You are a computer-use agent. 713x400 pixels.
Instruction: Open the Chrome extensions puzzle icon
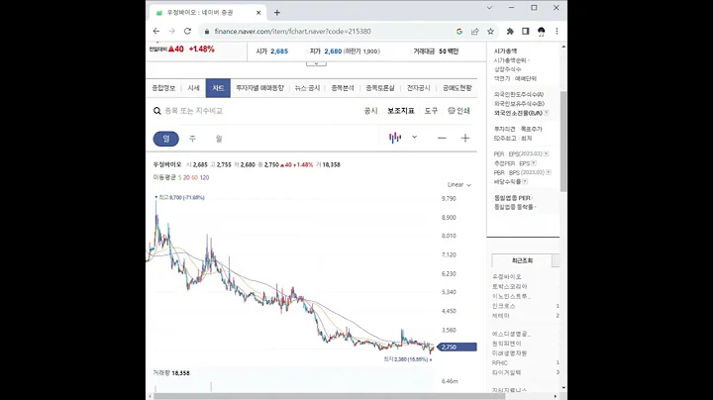pyautogui.click(x=510, y=31)
